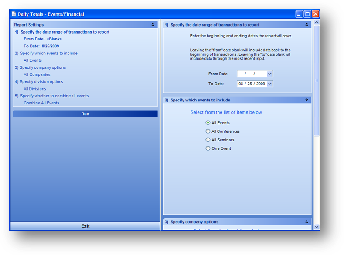Go to step 1 date range in Report Settings
This screenshot has height=255, width=344.
tap(65, 32)
